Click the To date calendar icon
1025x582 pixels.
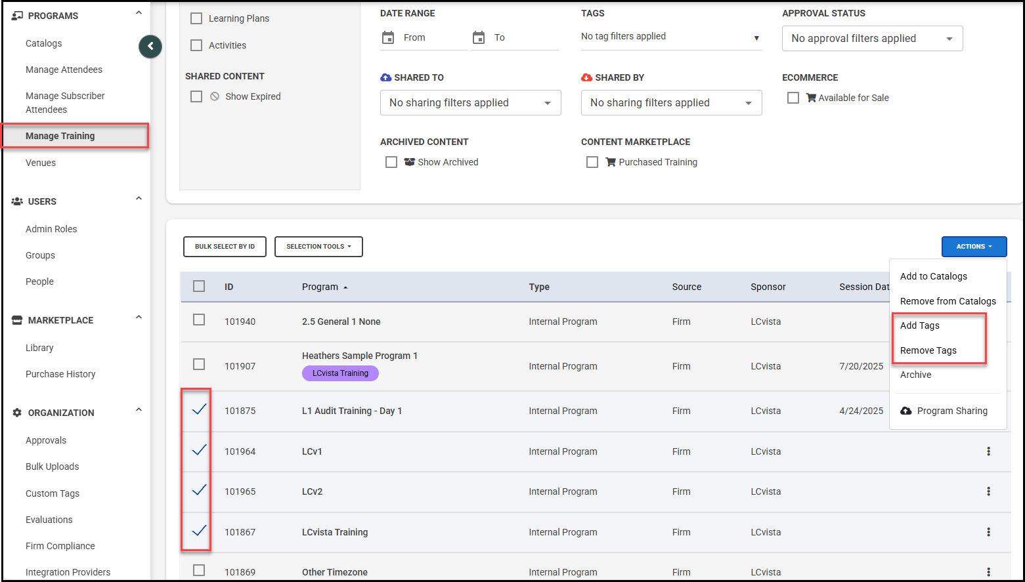479,38
